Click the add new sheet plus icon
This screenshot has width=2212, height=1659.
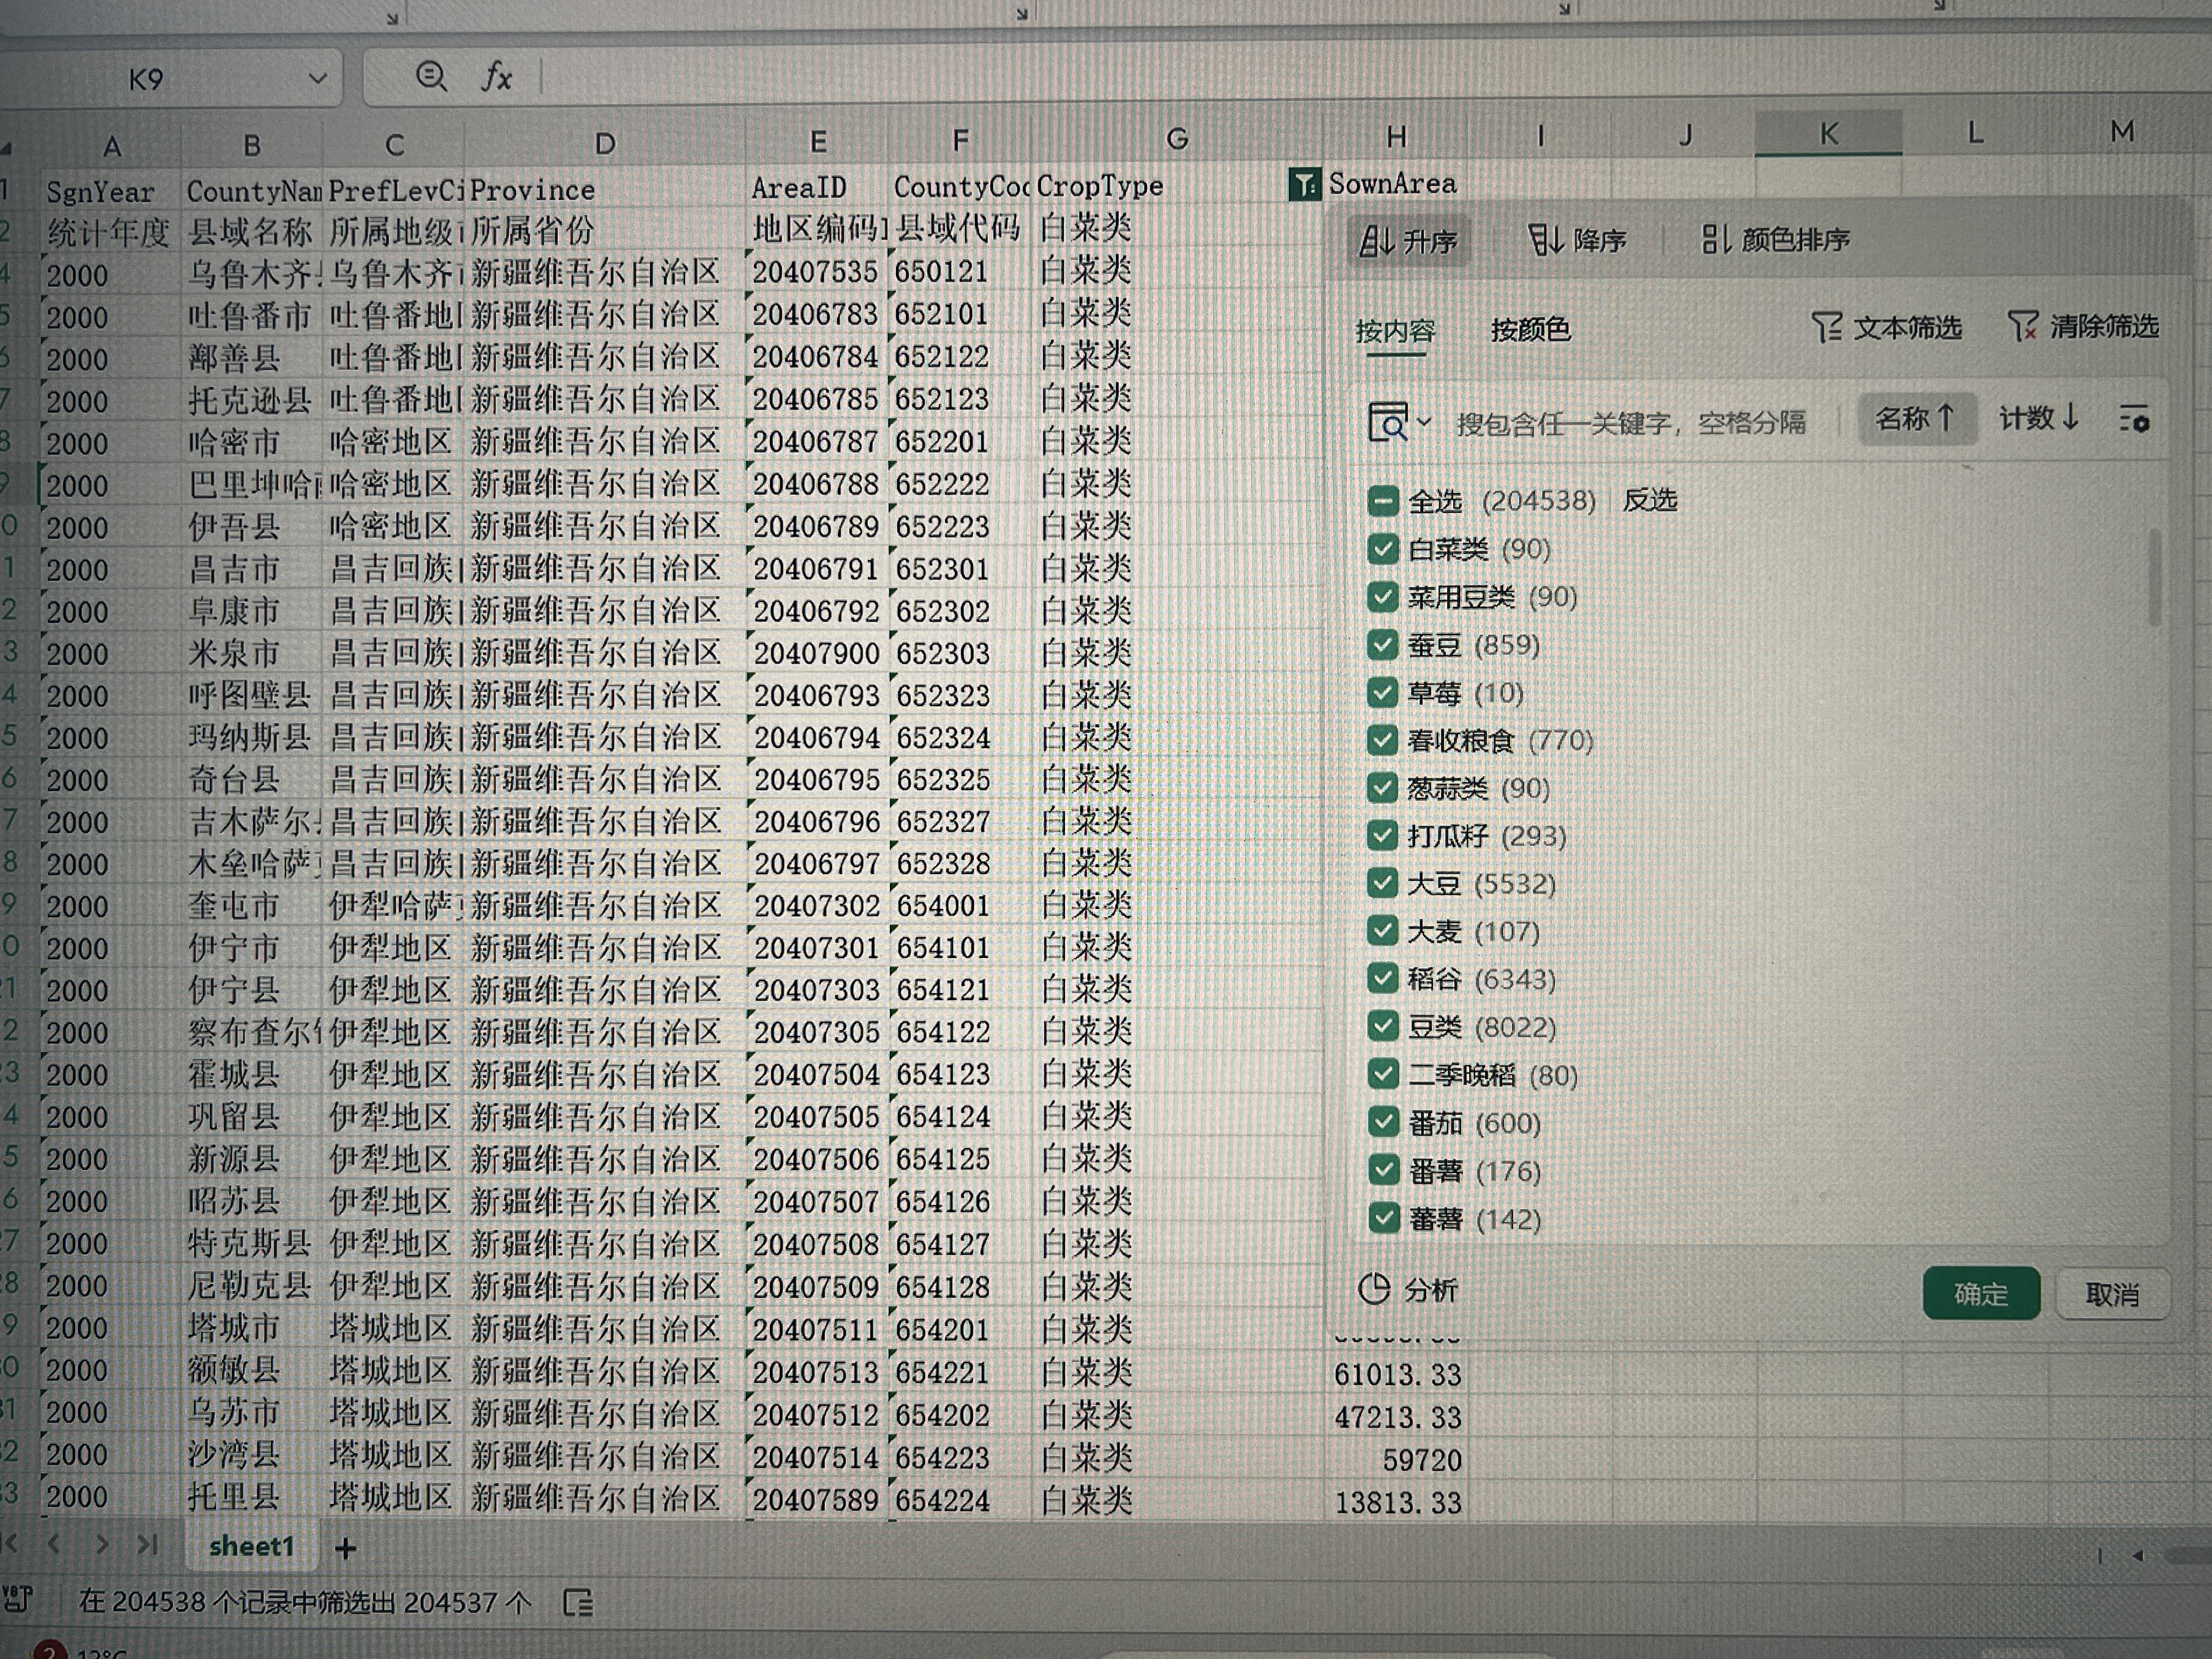(346, 1548)
